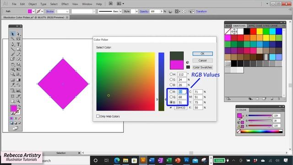The image size is (293, 165).
Task: Click the C percentage input field
Action: click(198, 92)
